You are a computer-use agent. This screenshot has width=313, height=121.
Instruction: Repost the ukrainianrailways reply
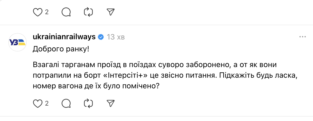88,103
